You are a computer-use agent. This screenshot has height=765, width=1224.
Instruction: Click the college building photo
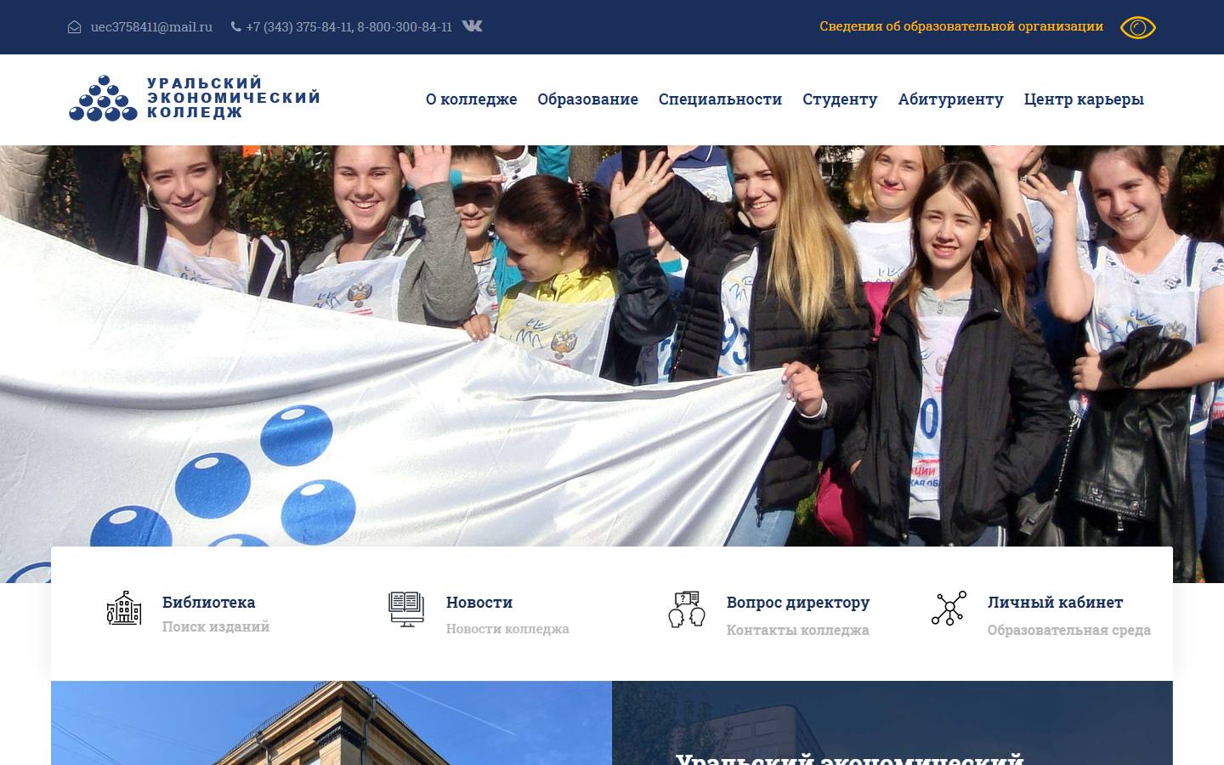[x=331, y=722]
